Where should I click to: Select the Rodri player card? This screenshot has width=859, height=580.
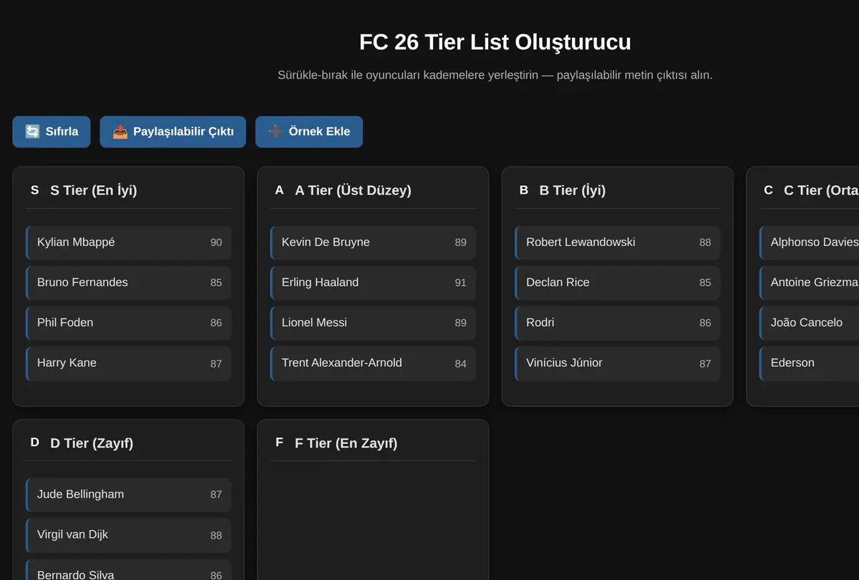618,323
